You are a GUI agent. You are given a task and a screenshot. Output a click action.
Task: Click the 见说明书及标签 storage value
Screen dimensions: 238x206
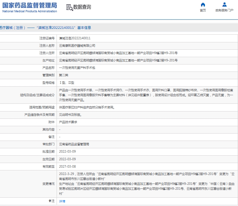pos(70,115)
